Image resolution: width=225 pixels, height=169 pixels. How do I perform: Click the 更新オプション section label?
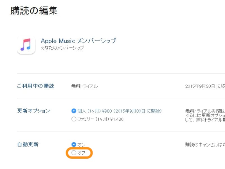pos(33,111)
